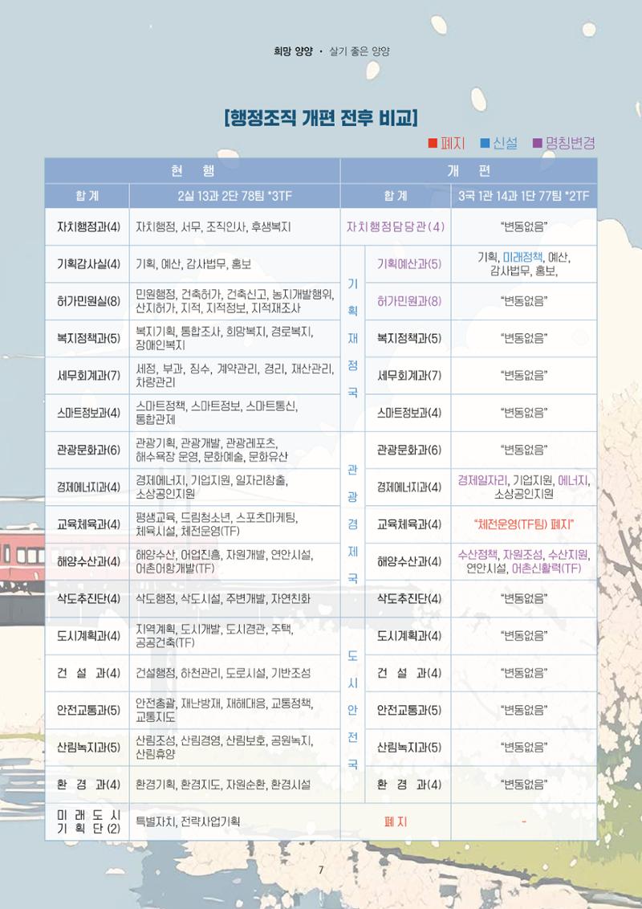This screenshot has height=909, width=642.
Task: Click the cell starting '관광기획, 관광개발'
Action: coord(234,450)
